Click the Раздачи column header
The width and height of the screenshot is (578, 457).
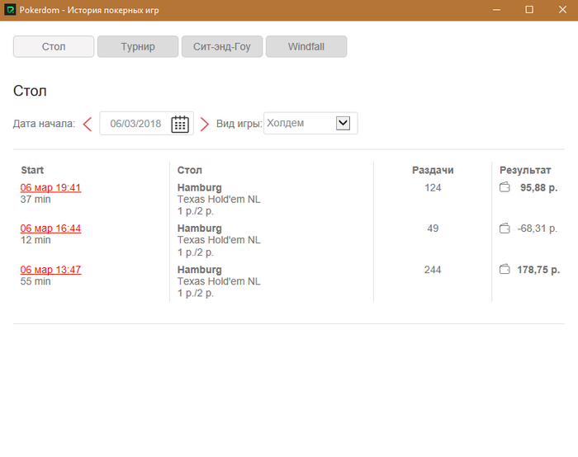433,170
